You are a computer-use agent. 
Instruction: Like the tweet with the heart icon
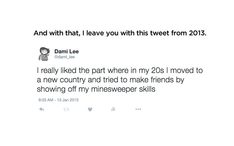click(x=90, y=109)
